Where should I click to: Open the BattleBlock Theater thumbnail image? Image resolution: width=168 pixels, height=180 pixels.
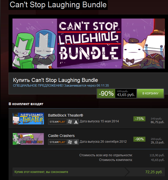point(28,119)
